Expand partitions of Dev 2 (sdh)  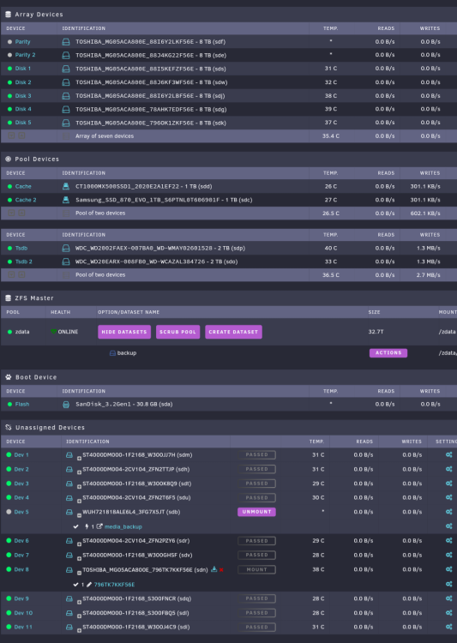click(79, 472)
